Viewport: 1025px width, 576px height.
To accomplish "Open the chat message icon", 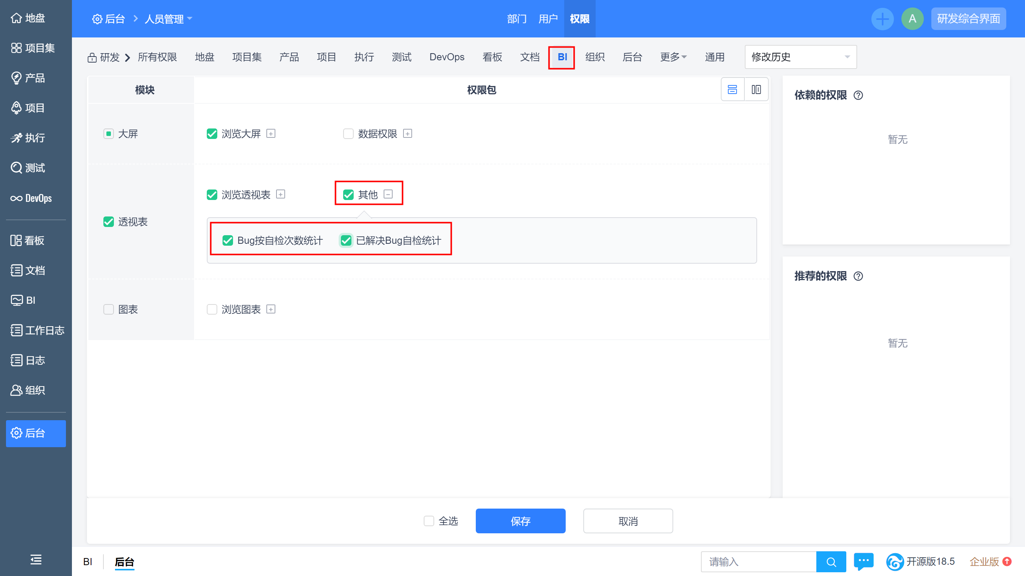I will [x=864, y=561].
